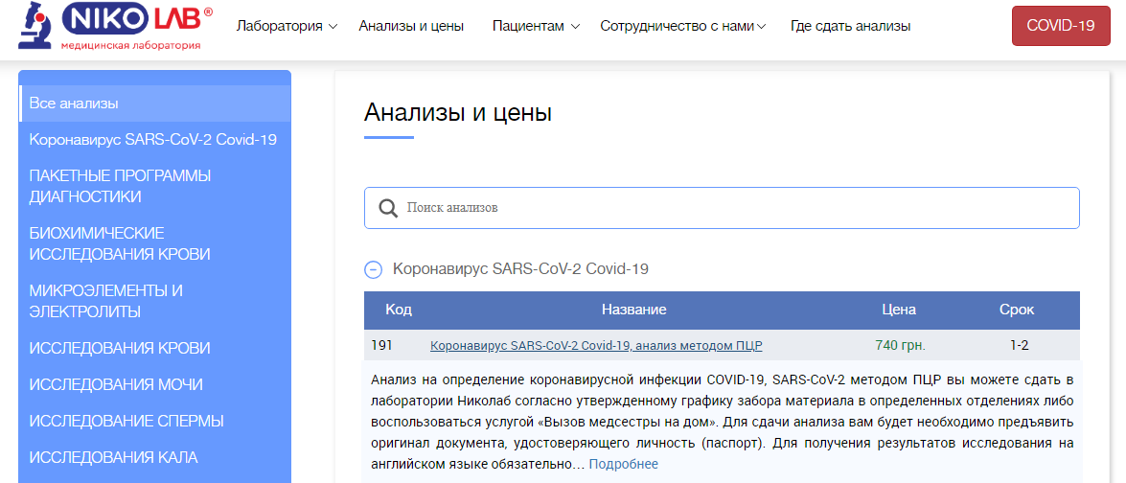
Task: Open ИССЛЕДОВАНИЯ МОЧИ category
Action: point(116,384)
